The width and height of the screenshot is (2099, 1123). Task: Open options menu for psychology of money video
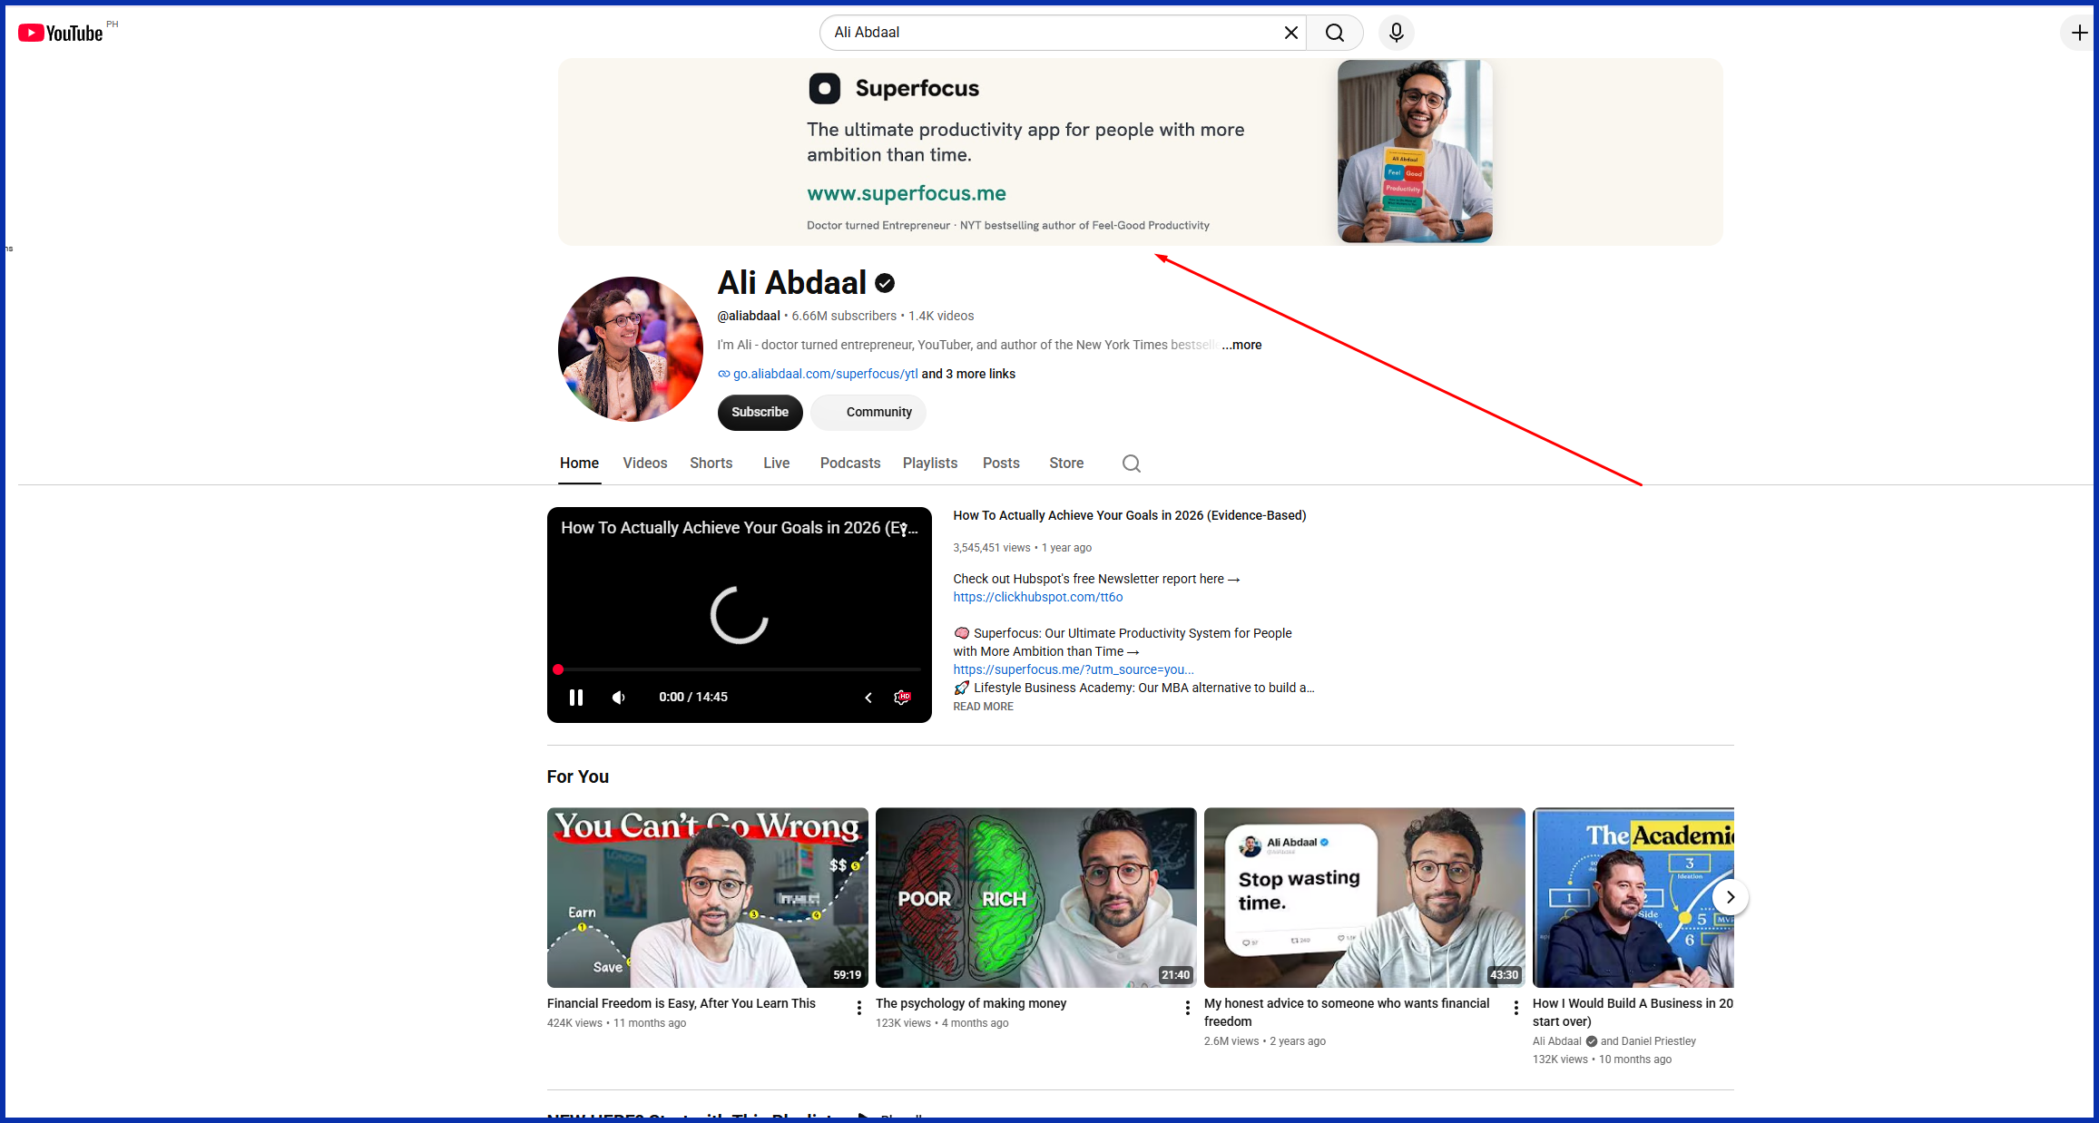(x=1187, y=1008)
